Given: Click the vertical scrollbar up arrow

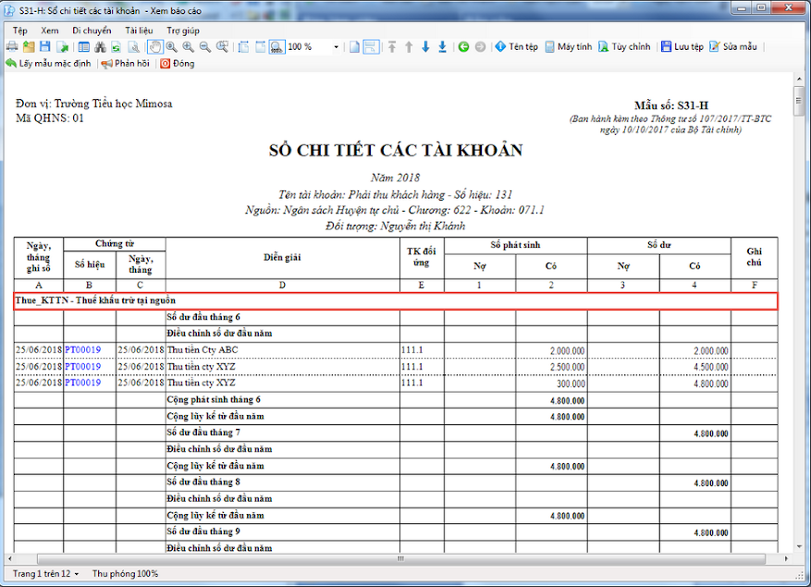Looking at the screenshot, I should coord(799,79).
